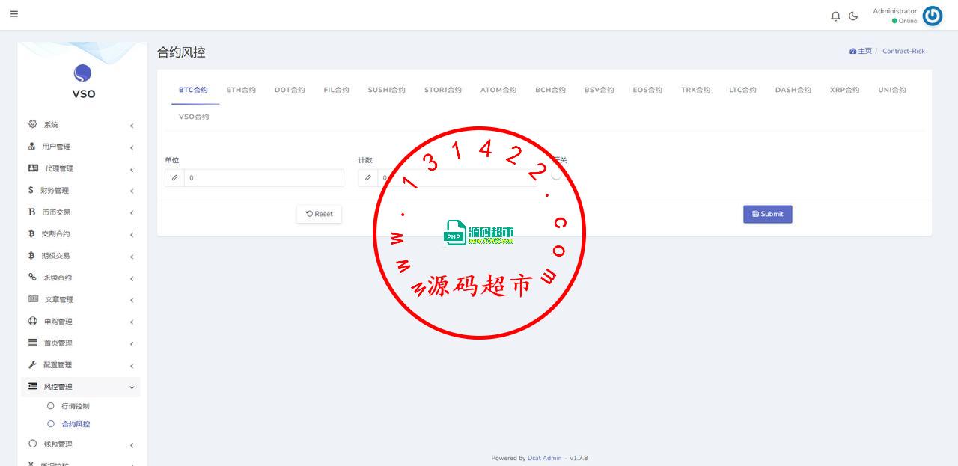Image resolution: width=958 pixels, height=466 pixels.
Task: Select the 行情控制 submenu item
Action: point(75,406)
